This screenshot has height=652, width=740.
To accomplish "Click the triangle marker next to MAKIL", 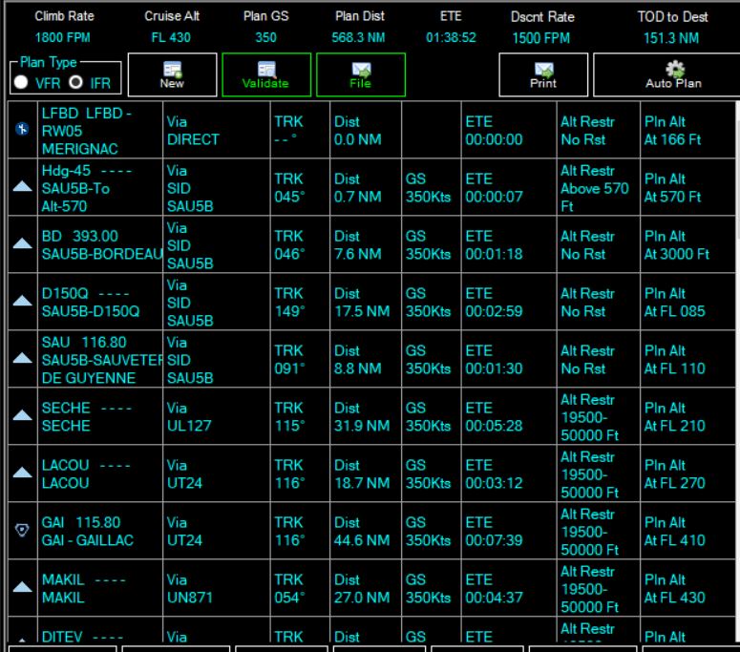I will 22,587.
